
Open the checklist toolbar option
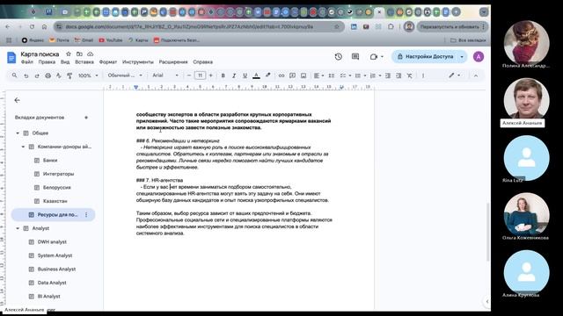tap(345, 75)
